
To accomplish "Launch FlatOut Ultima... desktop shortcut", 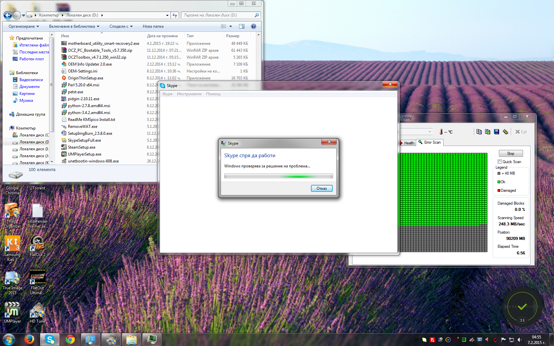I will (38, 283).
